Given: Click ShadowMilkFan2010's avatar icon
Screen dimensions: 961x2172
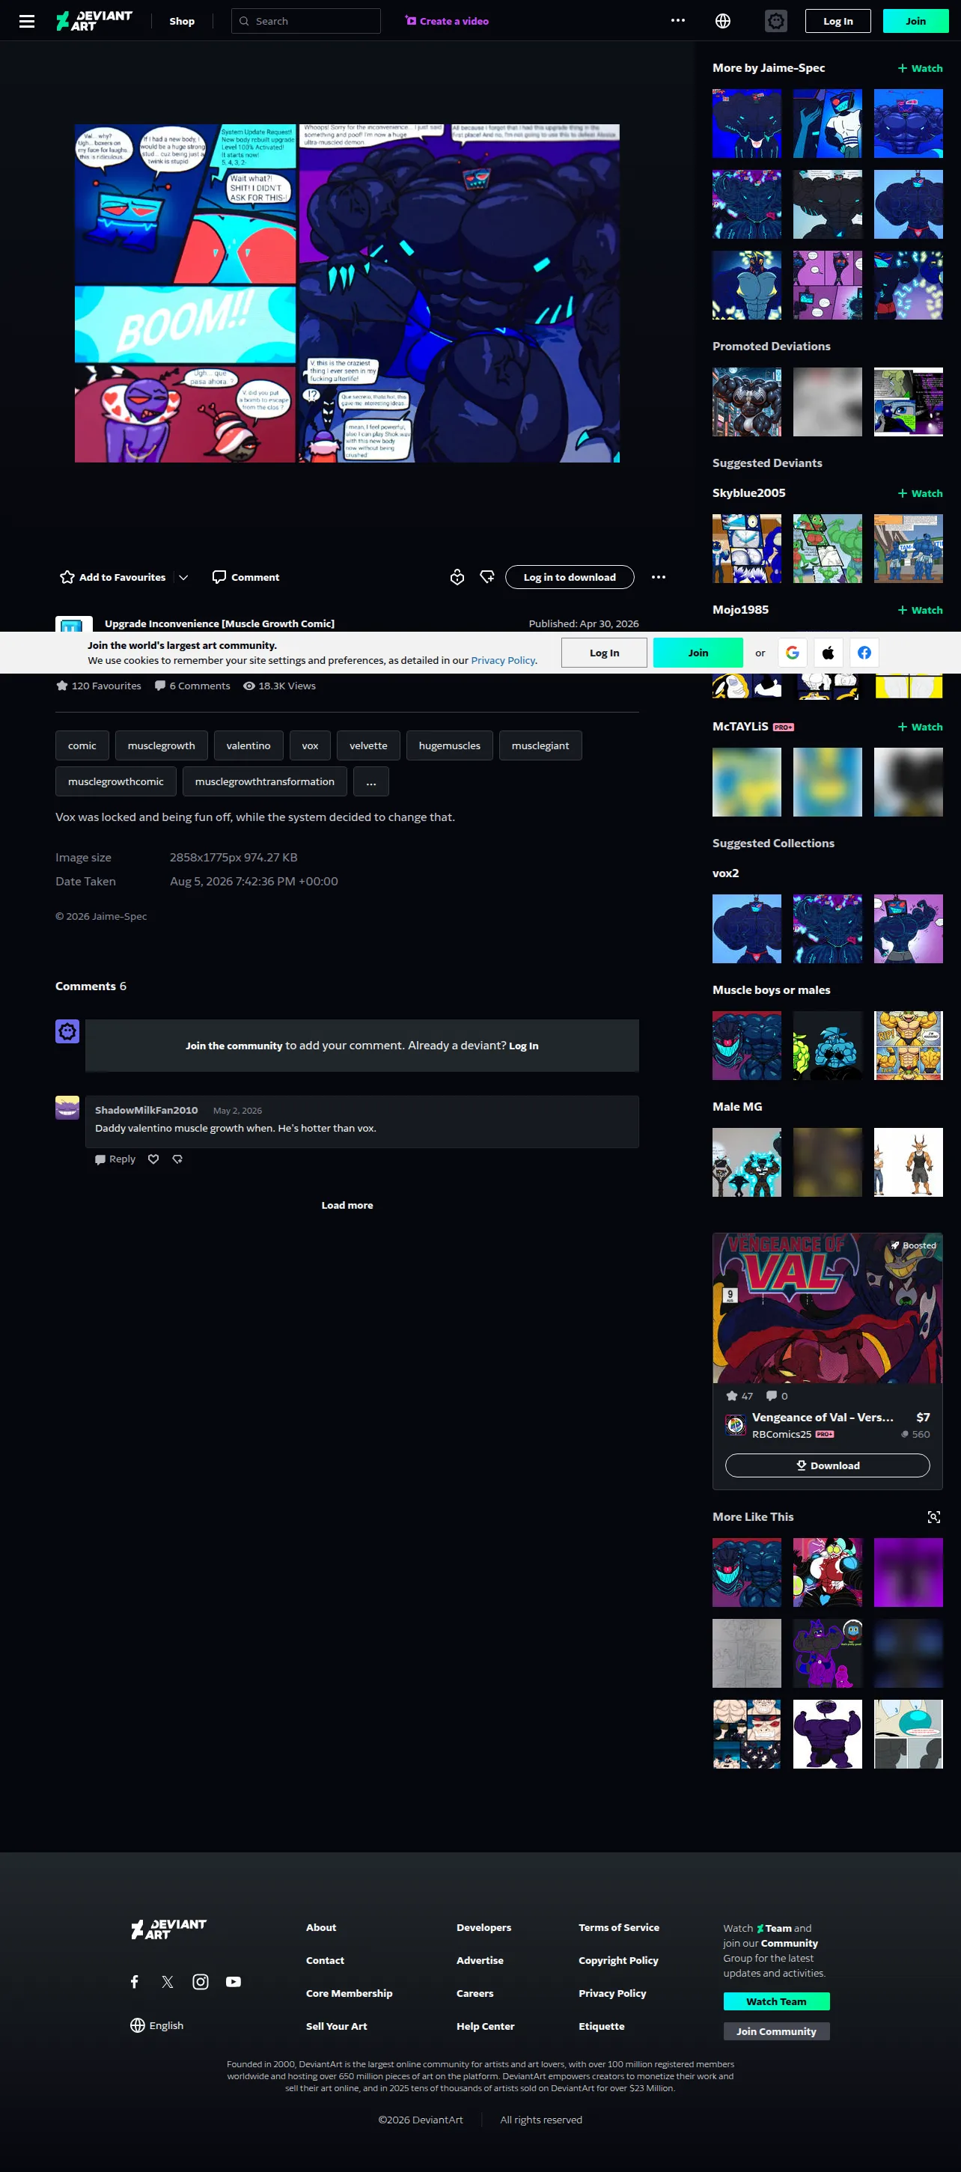Looking at the screenshot, I should [67, 1107].
